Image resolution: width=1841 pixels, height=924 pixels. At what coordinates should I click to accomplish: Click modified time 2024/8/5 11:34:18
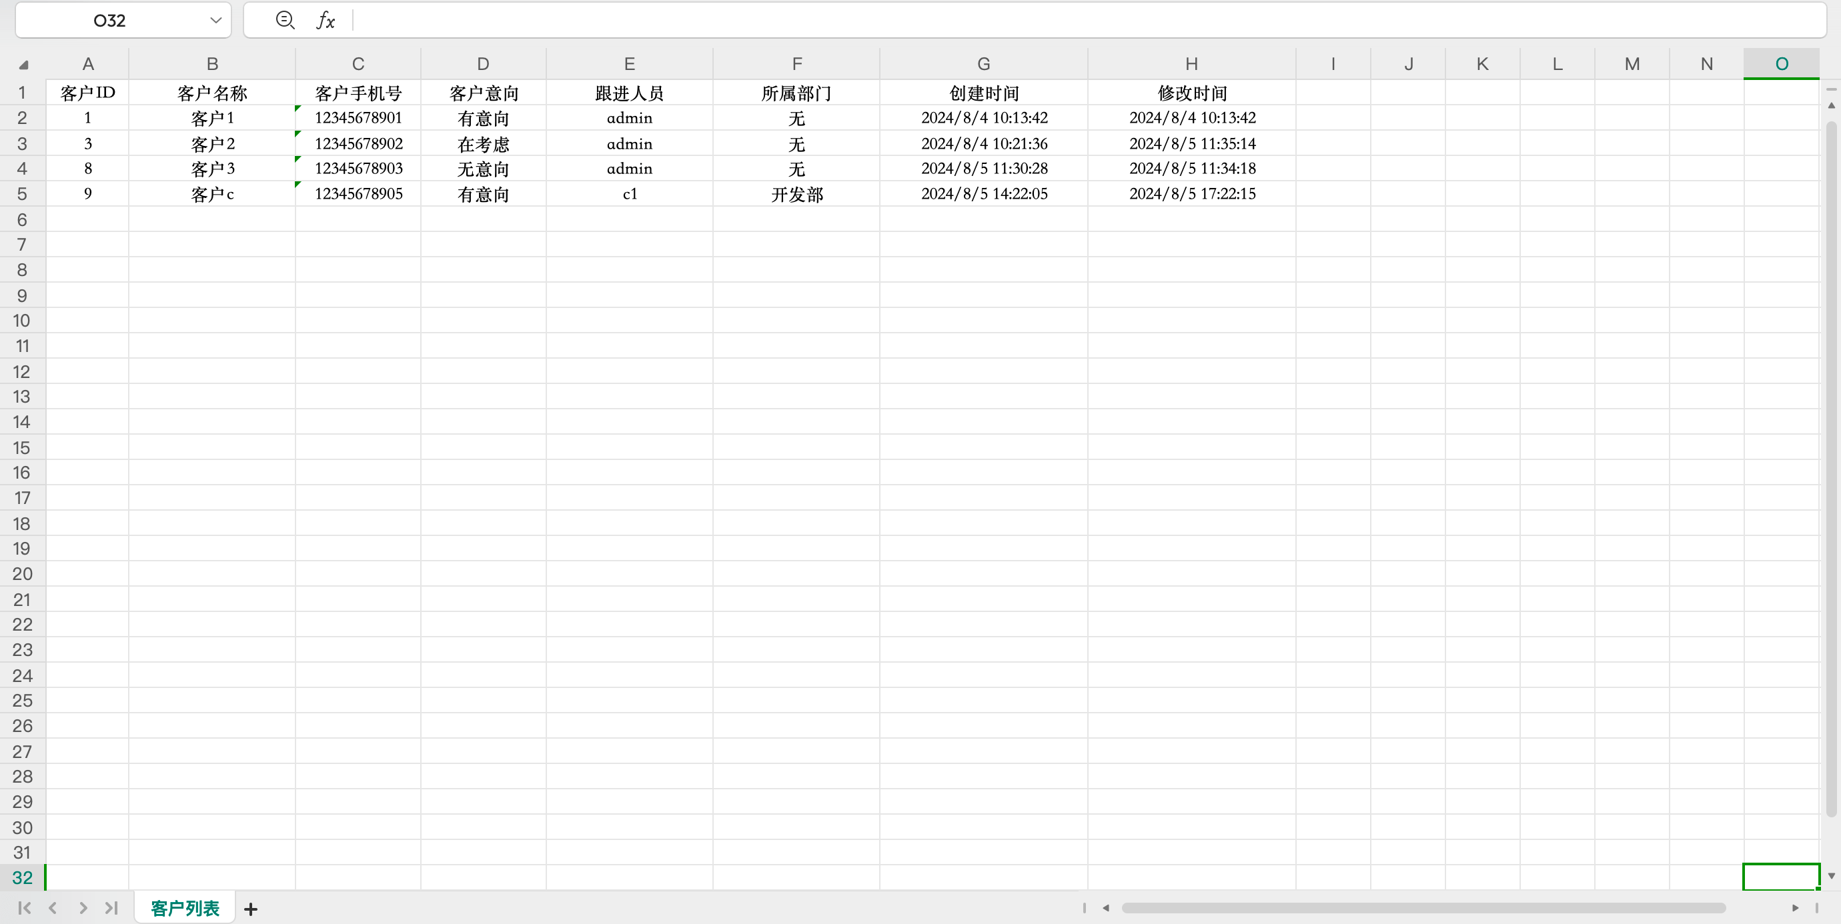1192,169
